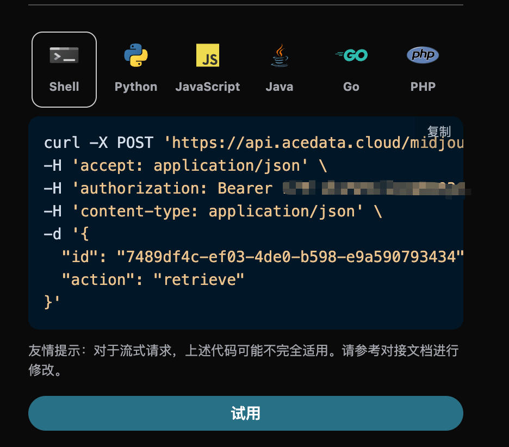Click the PHP oval logo icon
The height and width of the screenshot is (447, 509).
tap(423, 55)
